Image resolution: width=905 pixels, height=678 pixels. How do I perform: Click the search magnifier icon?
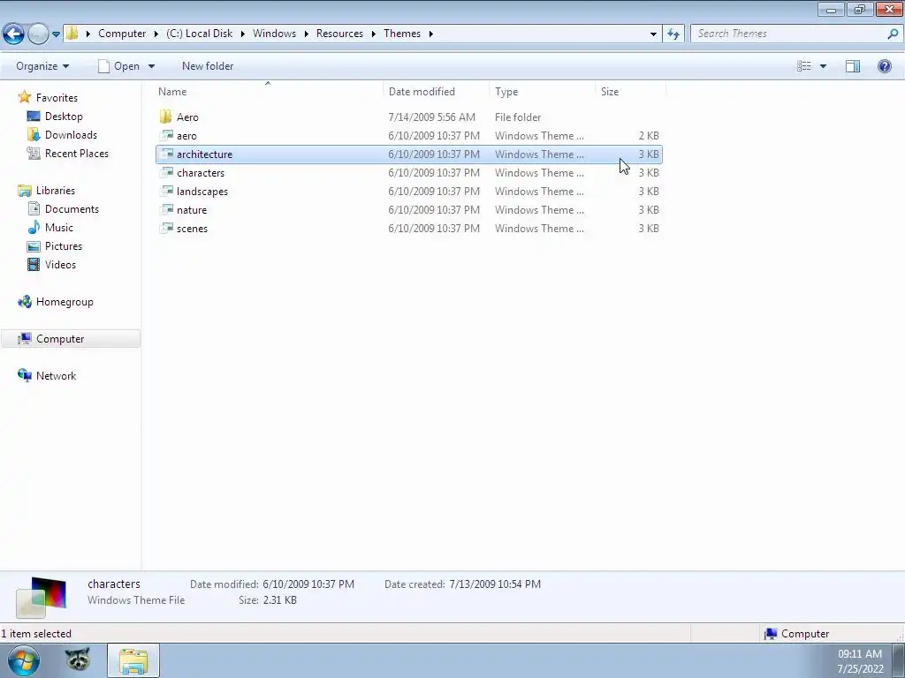point(893,34)
